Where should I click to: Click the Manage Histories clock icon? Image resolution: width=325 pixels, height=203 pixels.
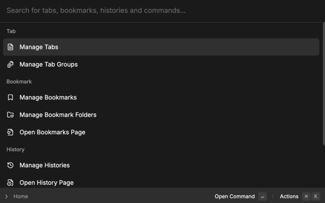pyautogui.click(x=10, y=165)
